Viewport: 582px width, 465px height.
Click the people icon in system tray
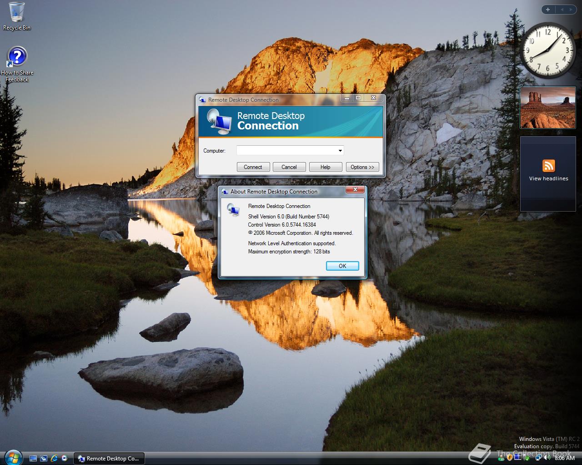click(501, 458)
